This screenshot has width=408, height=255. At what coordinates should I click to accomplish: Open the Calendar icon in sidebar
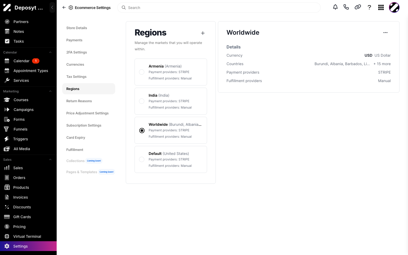pyautogui.click(x=7, y=61)
